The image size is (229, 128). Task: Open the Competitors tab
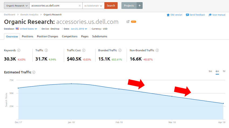click(x=70, y=36)
